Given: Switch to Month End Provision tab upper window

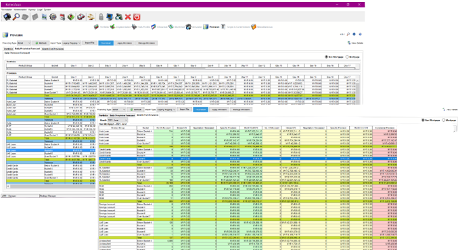Looking at the screenshot, I should pos(53,49).
